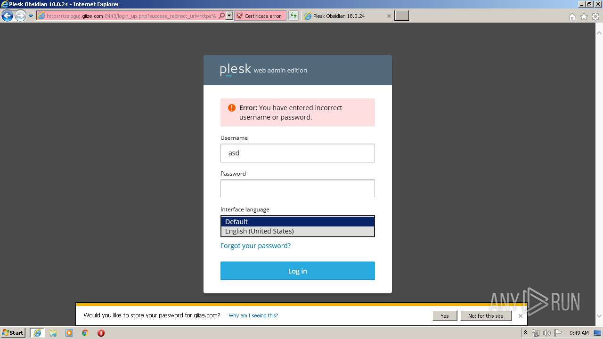Viewport: 603px width, 339px height.
Task: Click the Show desktop tray icon
Action: coord(597,333)
